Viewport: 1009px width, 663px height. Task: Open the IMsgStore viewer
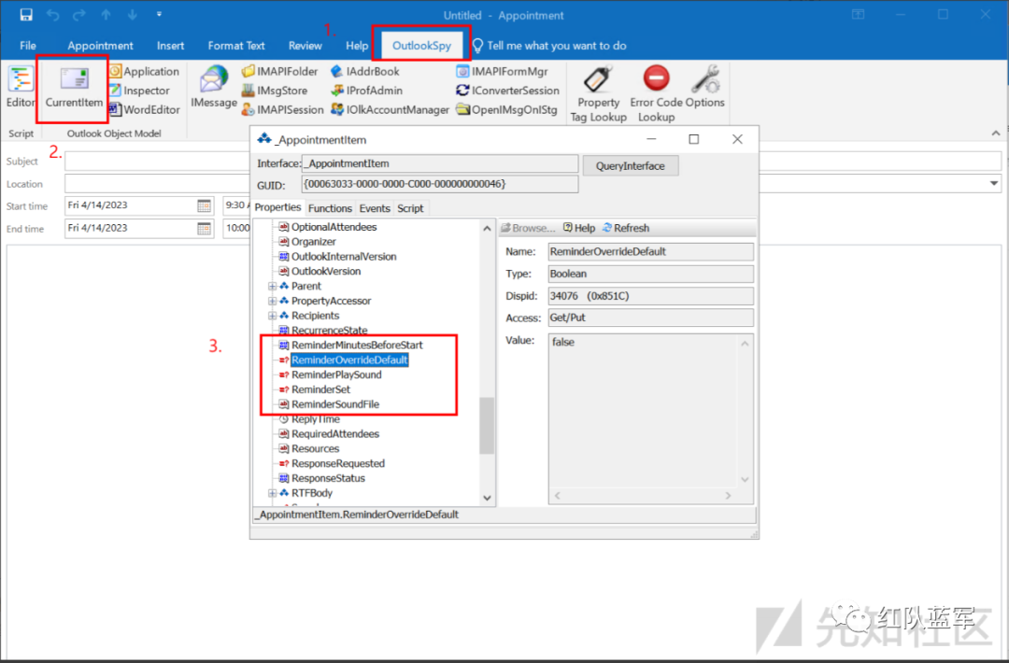(x=275, y=91)
